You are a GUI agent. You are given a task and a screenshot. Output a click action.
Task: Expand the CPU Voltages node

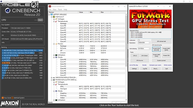[x=54, y=19]
